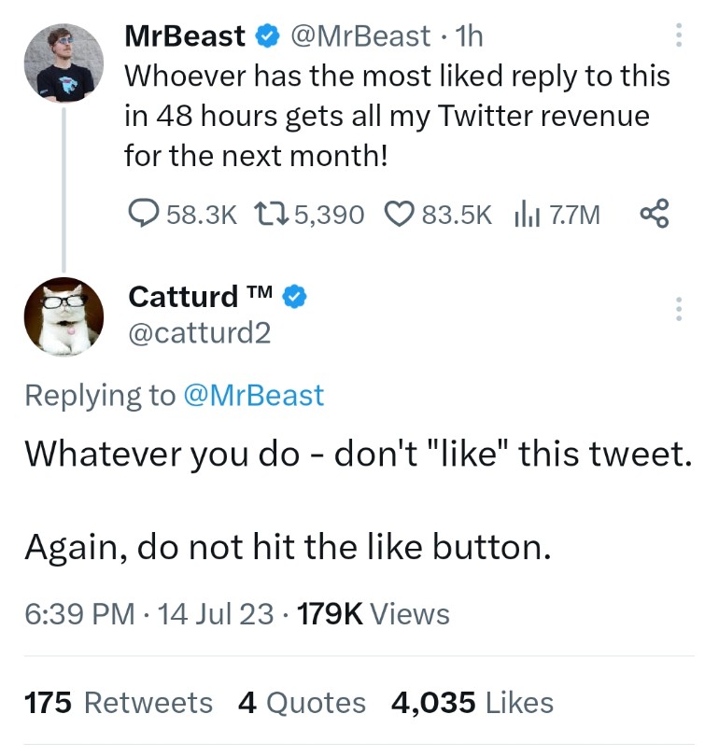The height and width of the screenshot is (756, 719).
Task: Click the share icon on MrBeast's tweet
Action: 654,216
